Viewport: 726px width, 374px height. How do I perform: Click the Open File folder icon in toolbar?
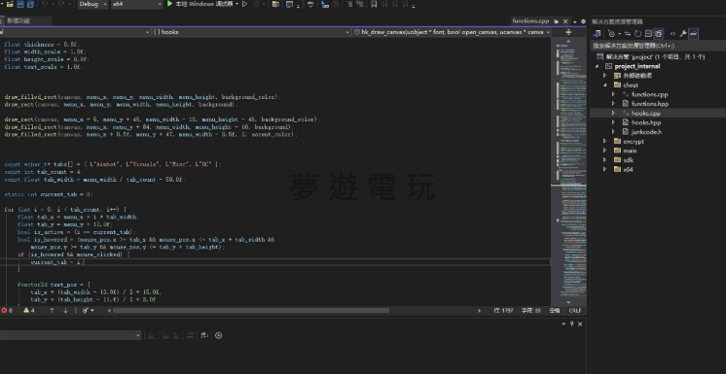click(x=10, y=4)
